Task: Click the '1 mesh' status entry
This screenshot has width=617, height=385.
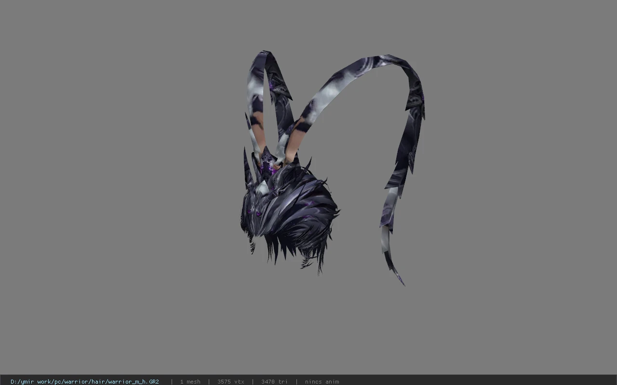Action: 190,382
